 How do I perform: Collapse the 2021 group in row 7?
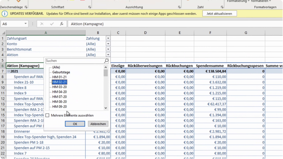[x=9, y=71]
